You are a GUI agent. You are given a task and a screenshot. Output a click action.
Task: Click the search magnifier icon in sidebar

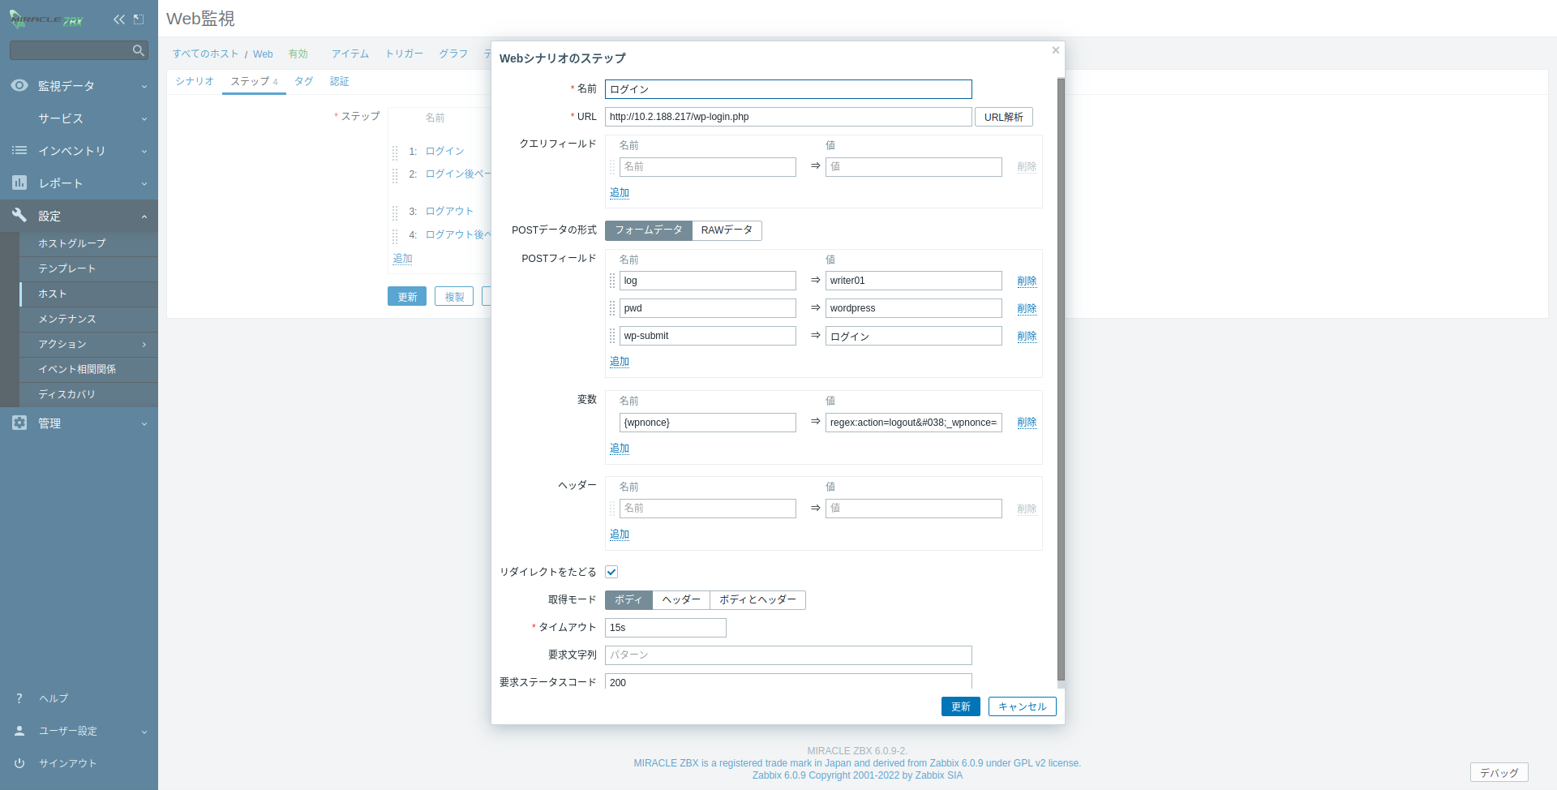(x=138, y=50)
